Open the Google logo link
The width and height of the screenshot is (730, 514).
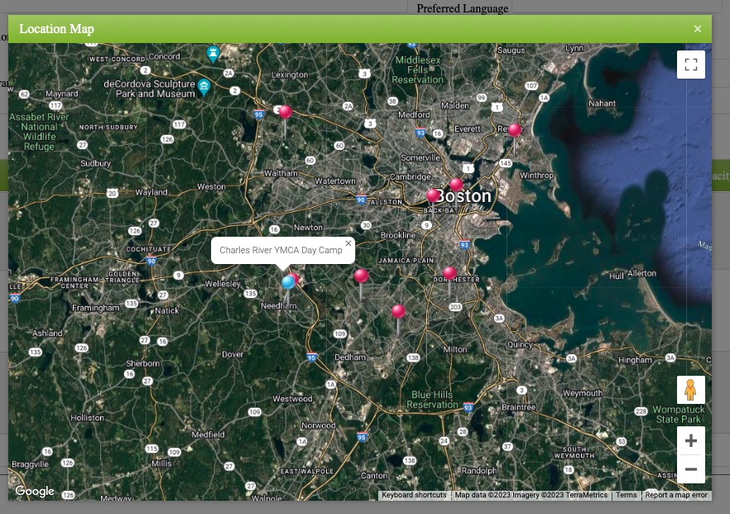[35, 491]
